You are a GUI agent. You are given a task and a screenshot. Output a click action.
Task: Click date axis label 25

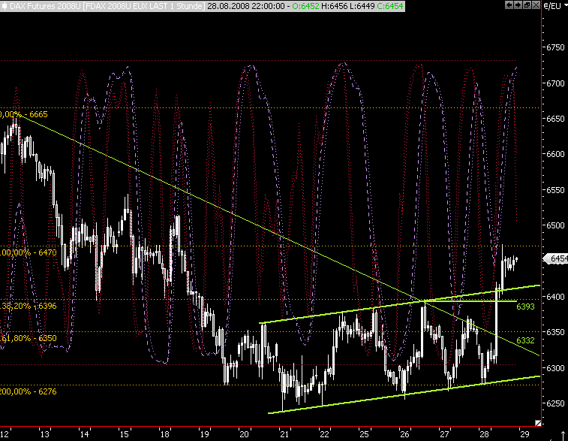coord(364,434)
